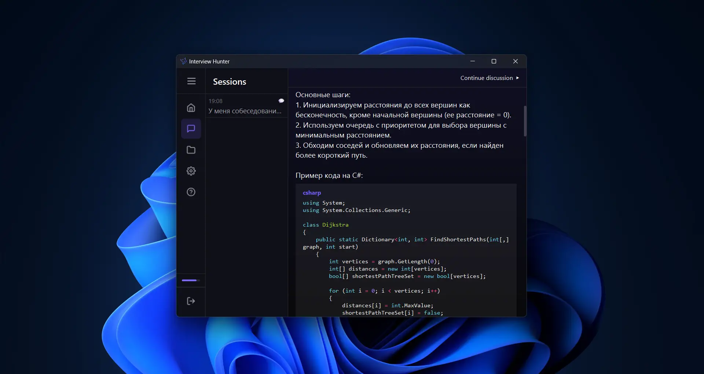704x374 pixels.
Task: Open Settings via the gear icon
Action: (191, 171)
